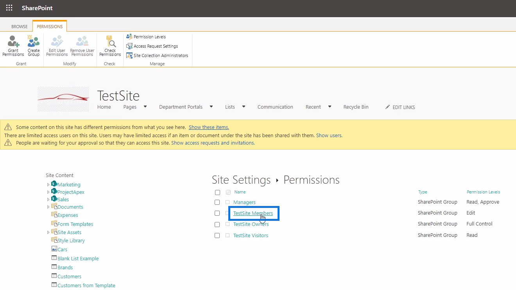Click the Sales subsite icon
The image size is (516, 290).
click(x=54, y=199)
